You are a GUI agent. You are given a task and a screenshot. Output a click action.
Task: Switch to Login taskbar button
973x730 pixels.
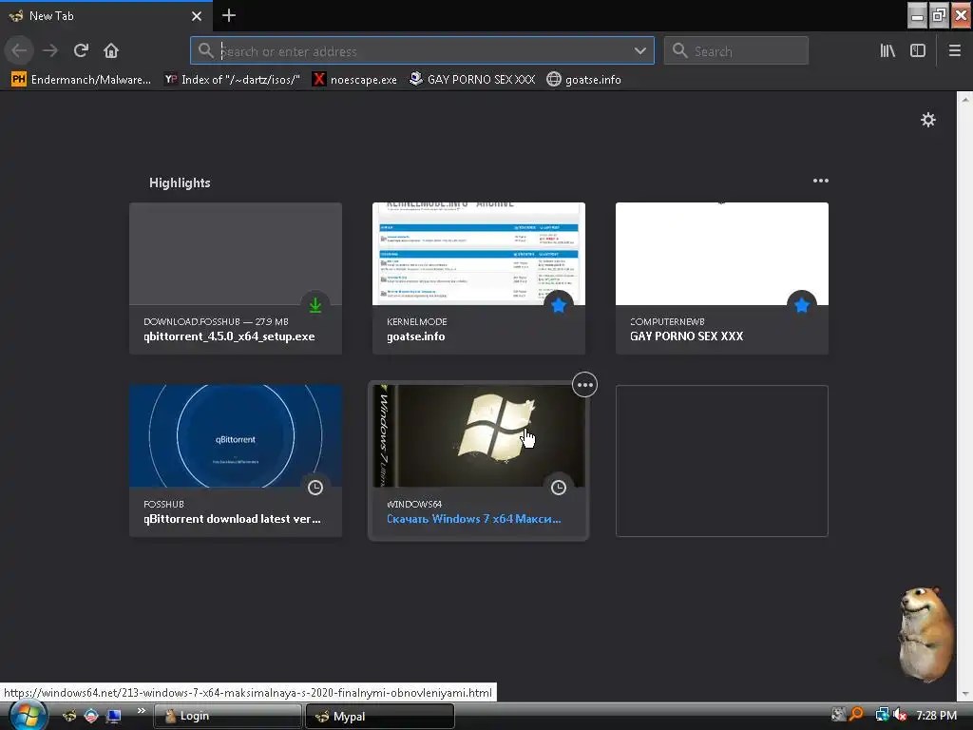pyautogui.click(x=227, y=716)
